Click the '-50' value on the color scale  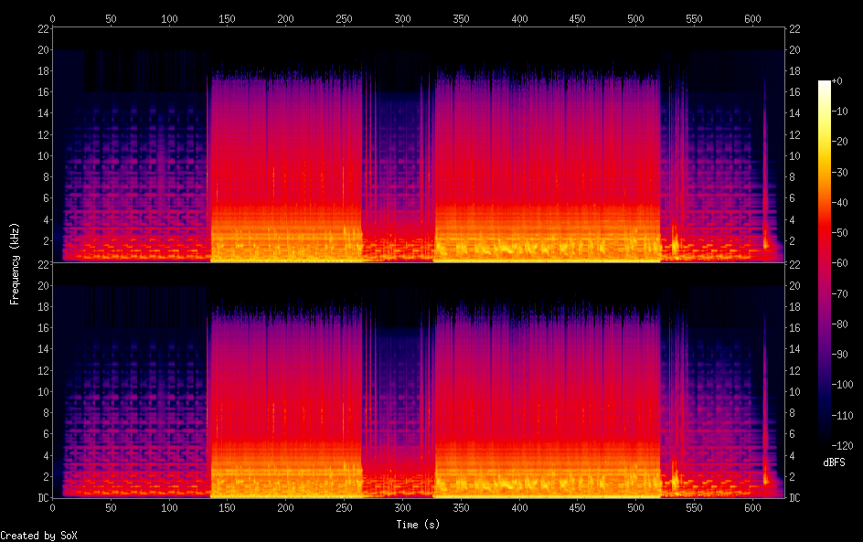click(x=840, y=233)
